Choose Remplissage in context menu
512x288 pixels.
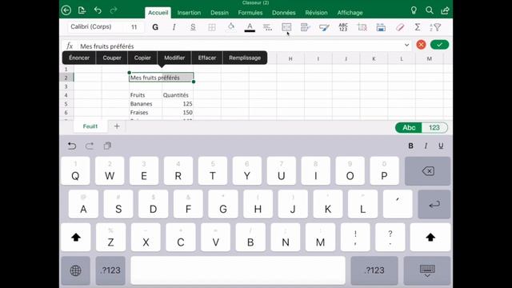tap(245, 58)
